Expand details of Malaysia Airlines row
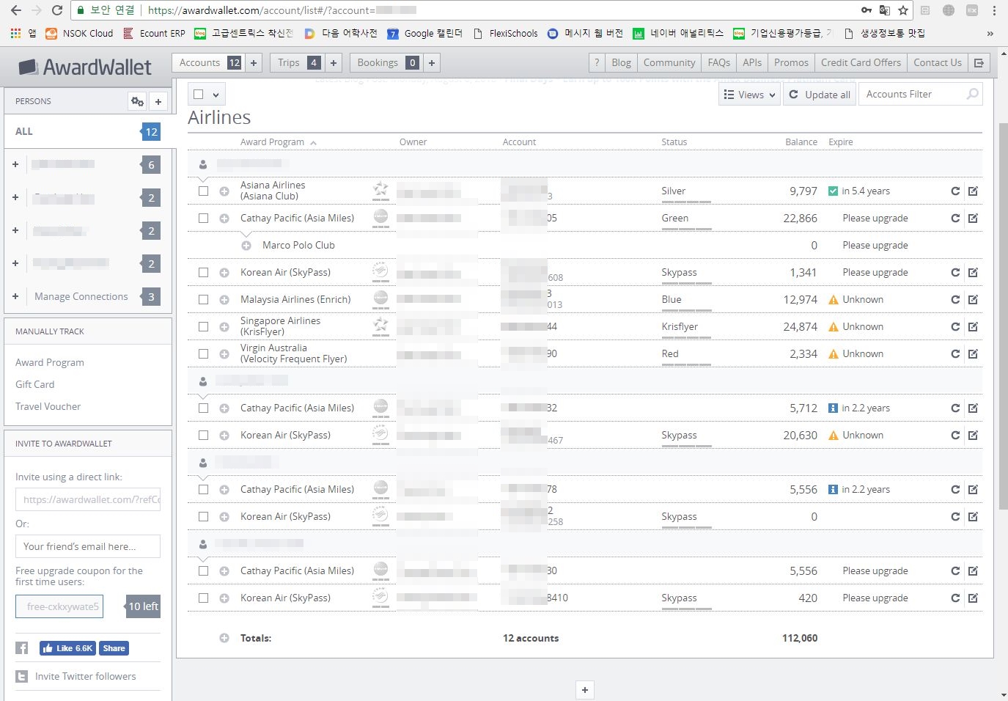This screenshot has width=1008, height=701. click(x=224, y=299)
